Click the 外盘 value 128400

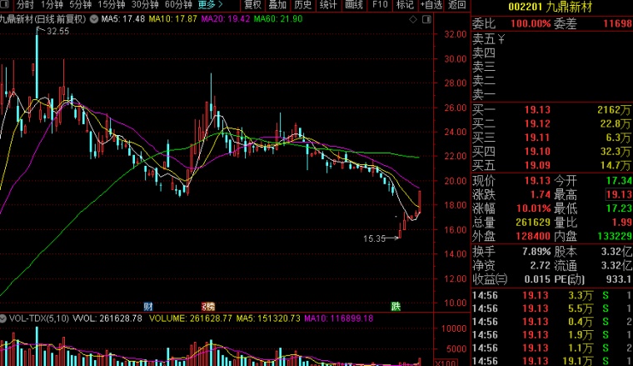click(533, 236)
